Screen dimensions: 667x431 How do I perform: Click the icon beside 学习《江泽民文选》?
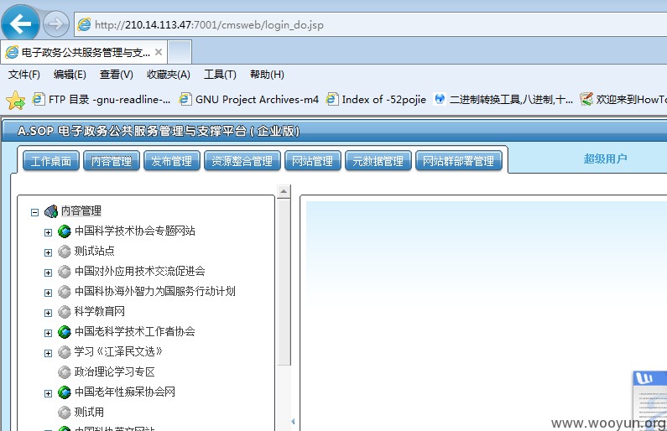tap(65, 352)
